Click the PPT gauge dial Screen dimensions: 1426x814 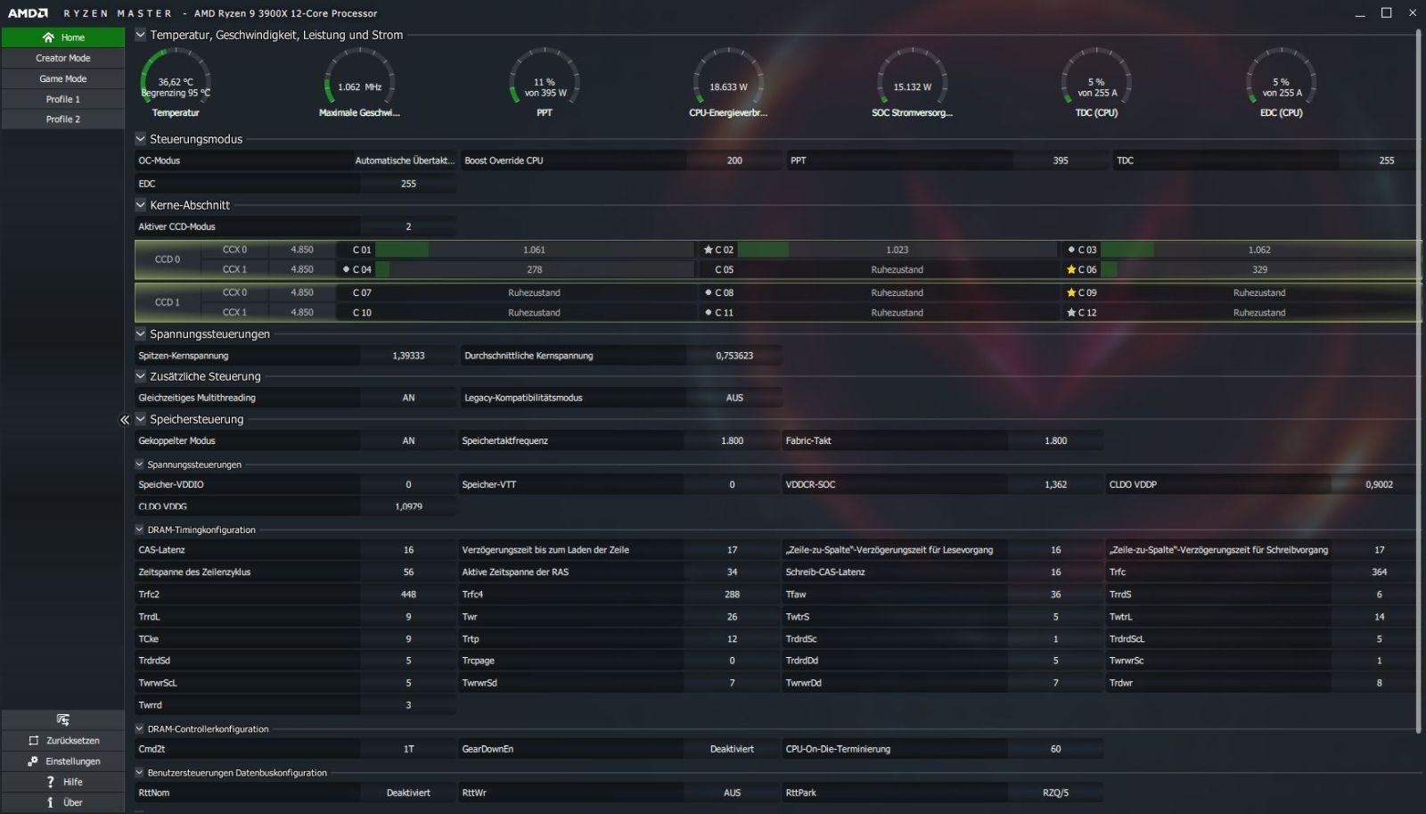click(x=545, y=82)
